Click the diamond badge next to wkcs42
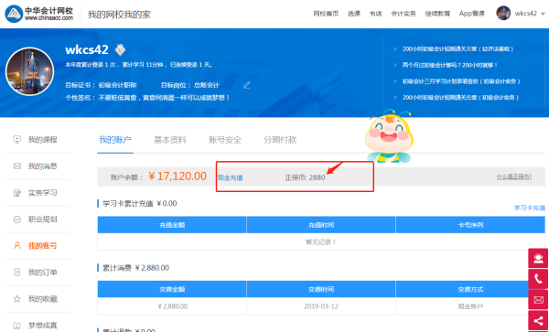The height and width of the screenshot is (332, 549). [x=120, y=50]
